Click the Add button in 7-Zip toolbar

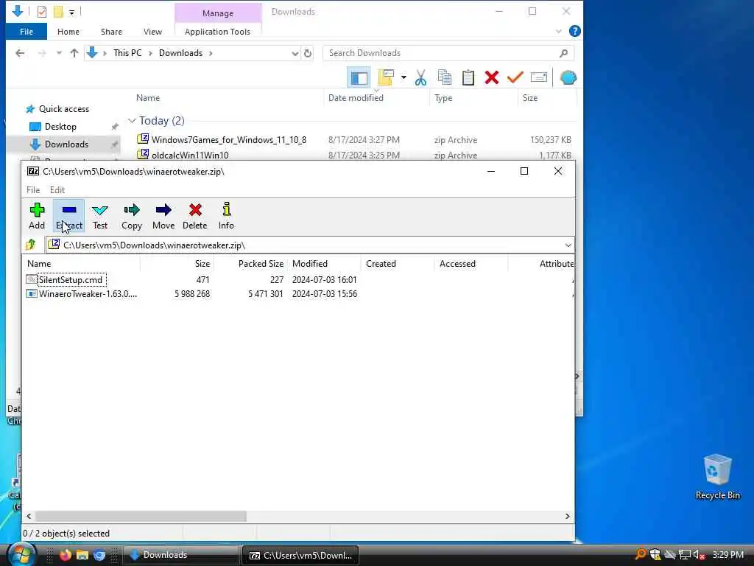click(x=37, y=216)
